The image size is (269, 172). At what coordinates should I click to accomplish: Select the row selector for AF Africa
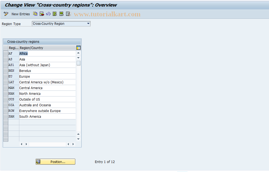pos(6,53)
